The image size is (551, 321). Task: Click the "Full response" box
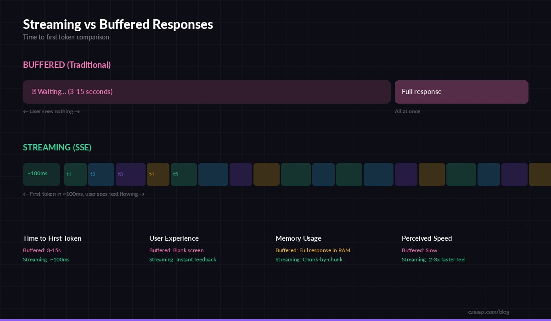tap(461, 92)
